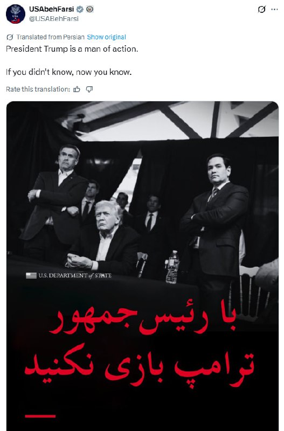Screen dimensions: 284x431
Task: Click the translation icon before 'Translated from Persian'
Action: (x=10, y=37)
